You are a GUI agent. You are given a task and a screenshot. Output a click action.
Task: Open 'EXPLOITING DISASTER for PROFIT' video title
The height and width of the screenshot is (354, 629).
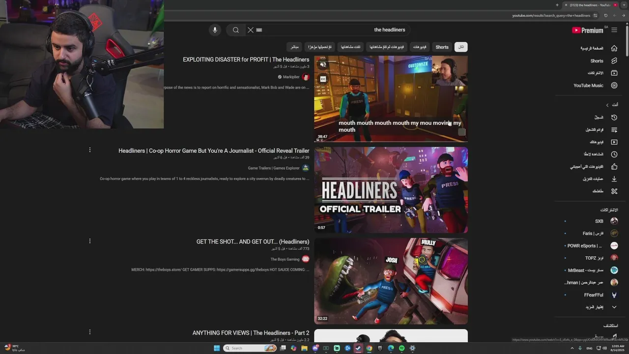point(246,59)
